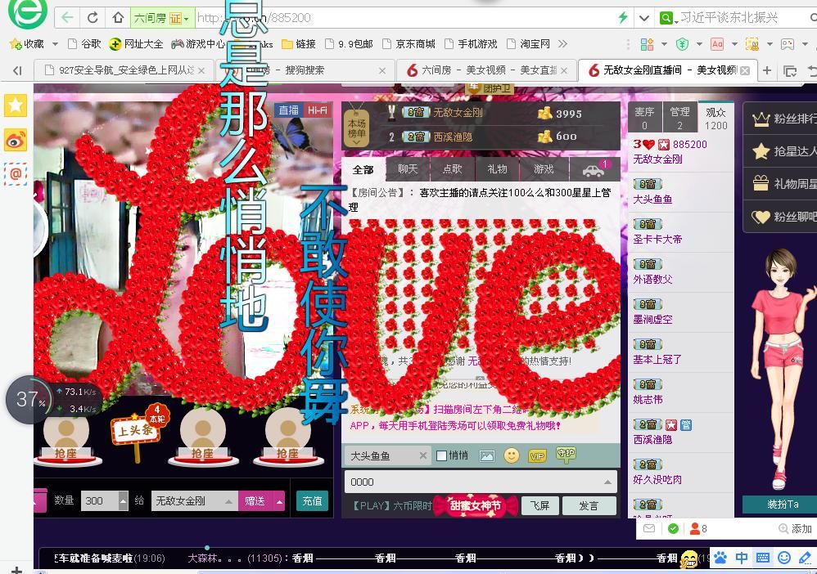
Task: Toggle the 中 Chinese input mode
Action: 742,558
